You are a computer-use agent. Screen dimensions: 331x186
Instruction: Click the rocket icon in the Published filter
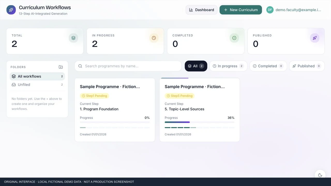click(x=294, y=66)
